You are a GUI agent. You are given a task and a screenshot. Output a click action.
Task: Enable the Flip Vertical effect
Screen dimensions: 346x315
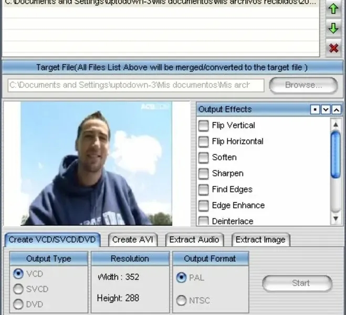(x=203, y=125)
